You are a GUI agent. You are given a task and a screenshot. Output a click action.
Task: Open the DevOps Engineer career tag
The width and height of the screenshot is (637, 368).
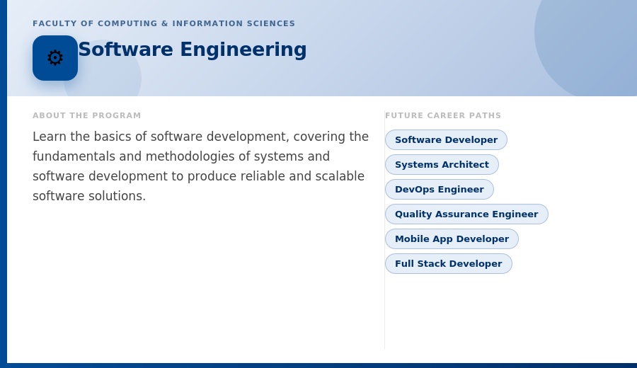click(x=439, y=189)
